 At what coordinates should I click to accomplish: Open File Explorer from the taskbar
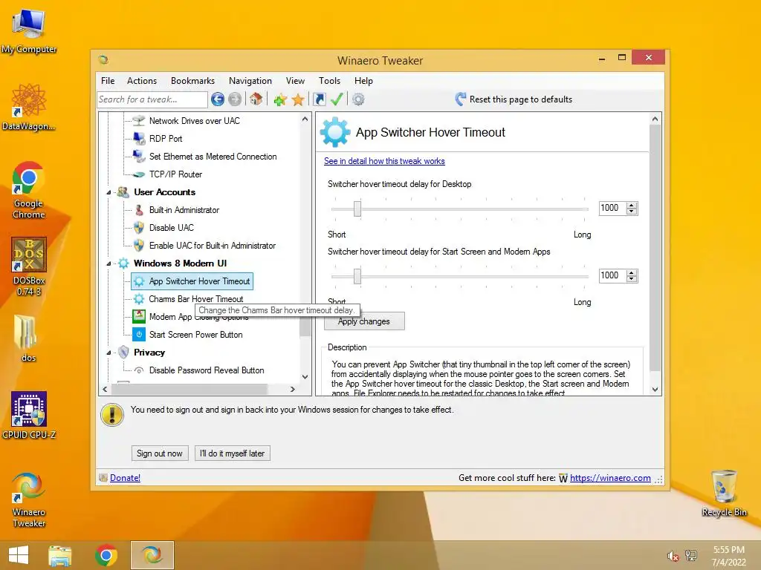click(59, 555)
